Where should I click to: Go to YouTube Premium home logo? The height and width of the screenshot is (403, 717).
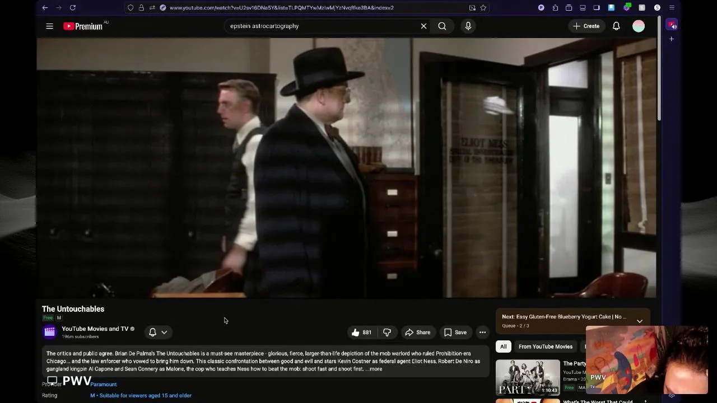pyautogui.click(x=83, y=26)
